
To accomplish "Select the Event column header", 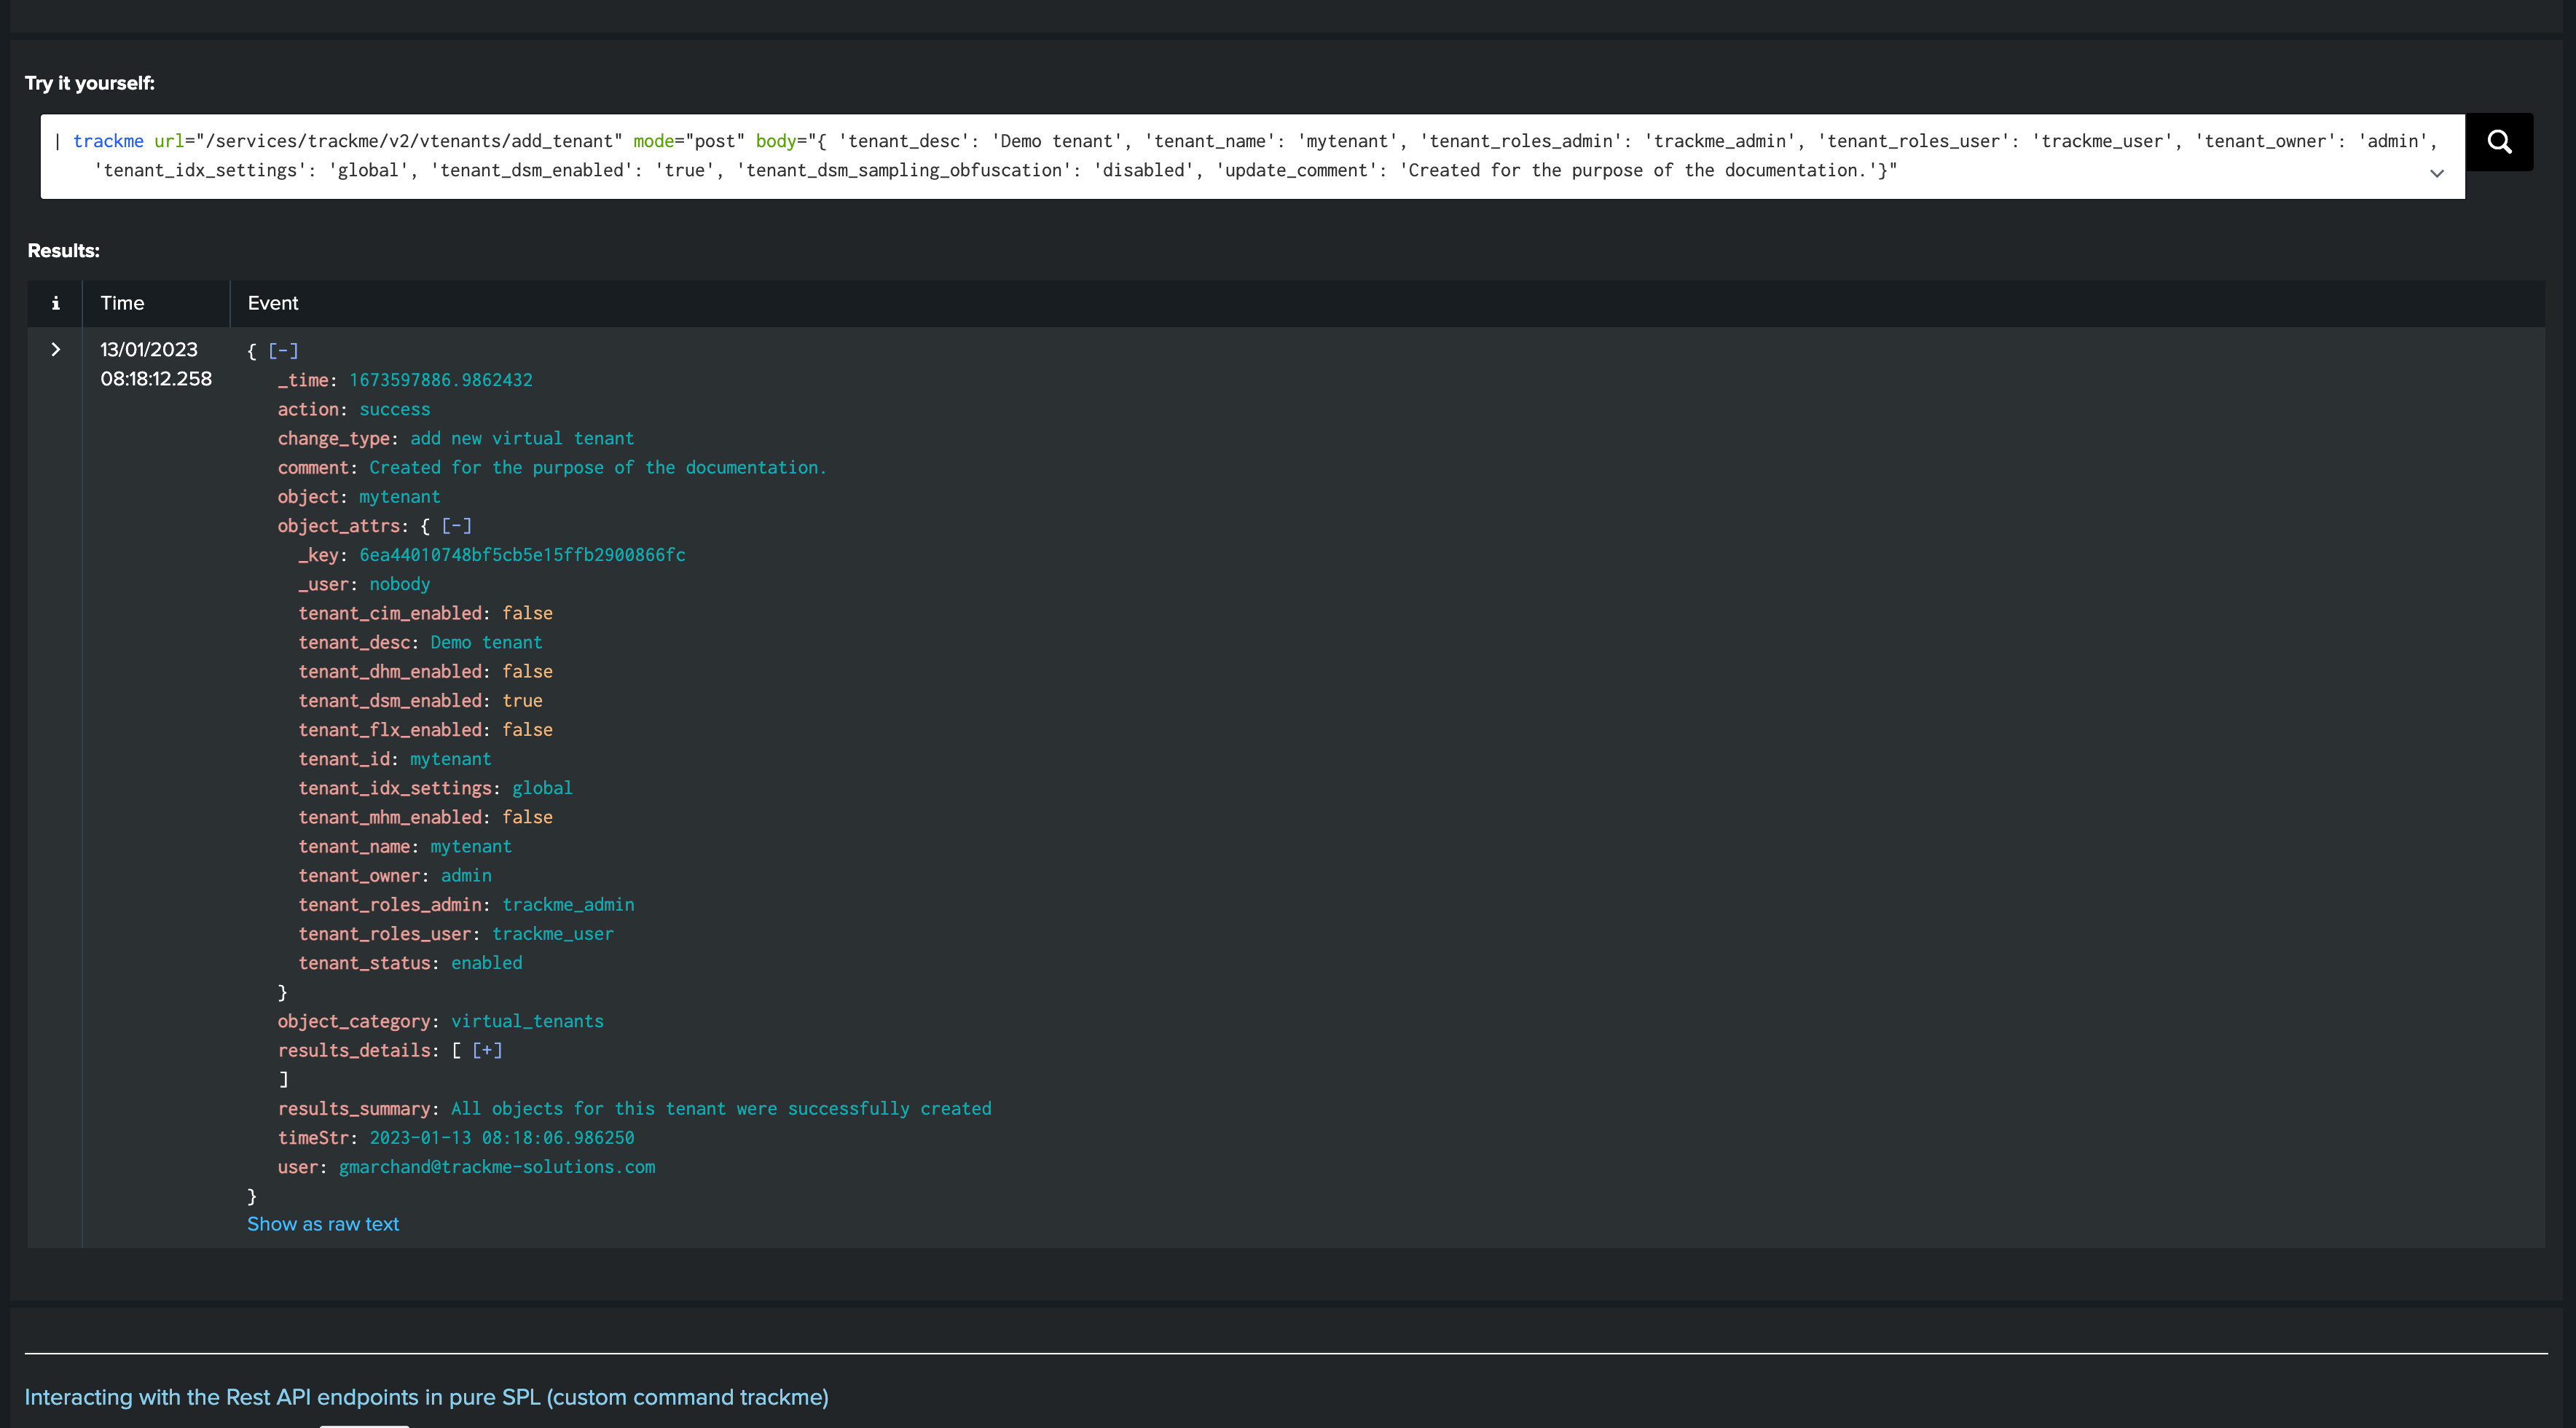I will pyautogui.click(x=273, y=303).
